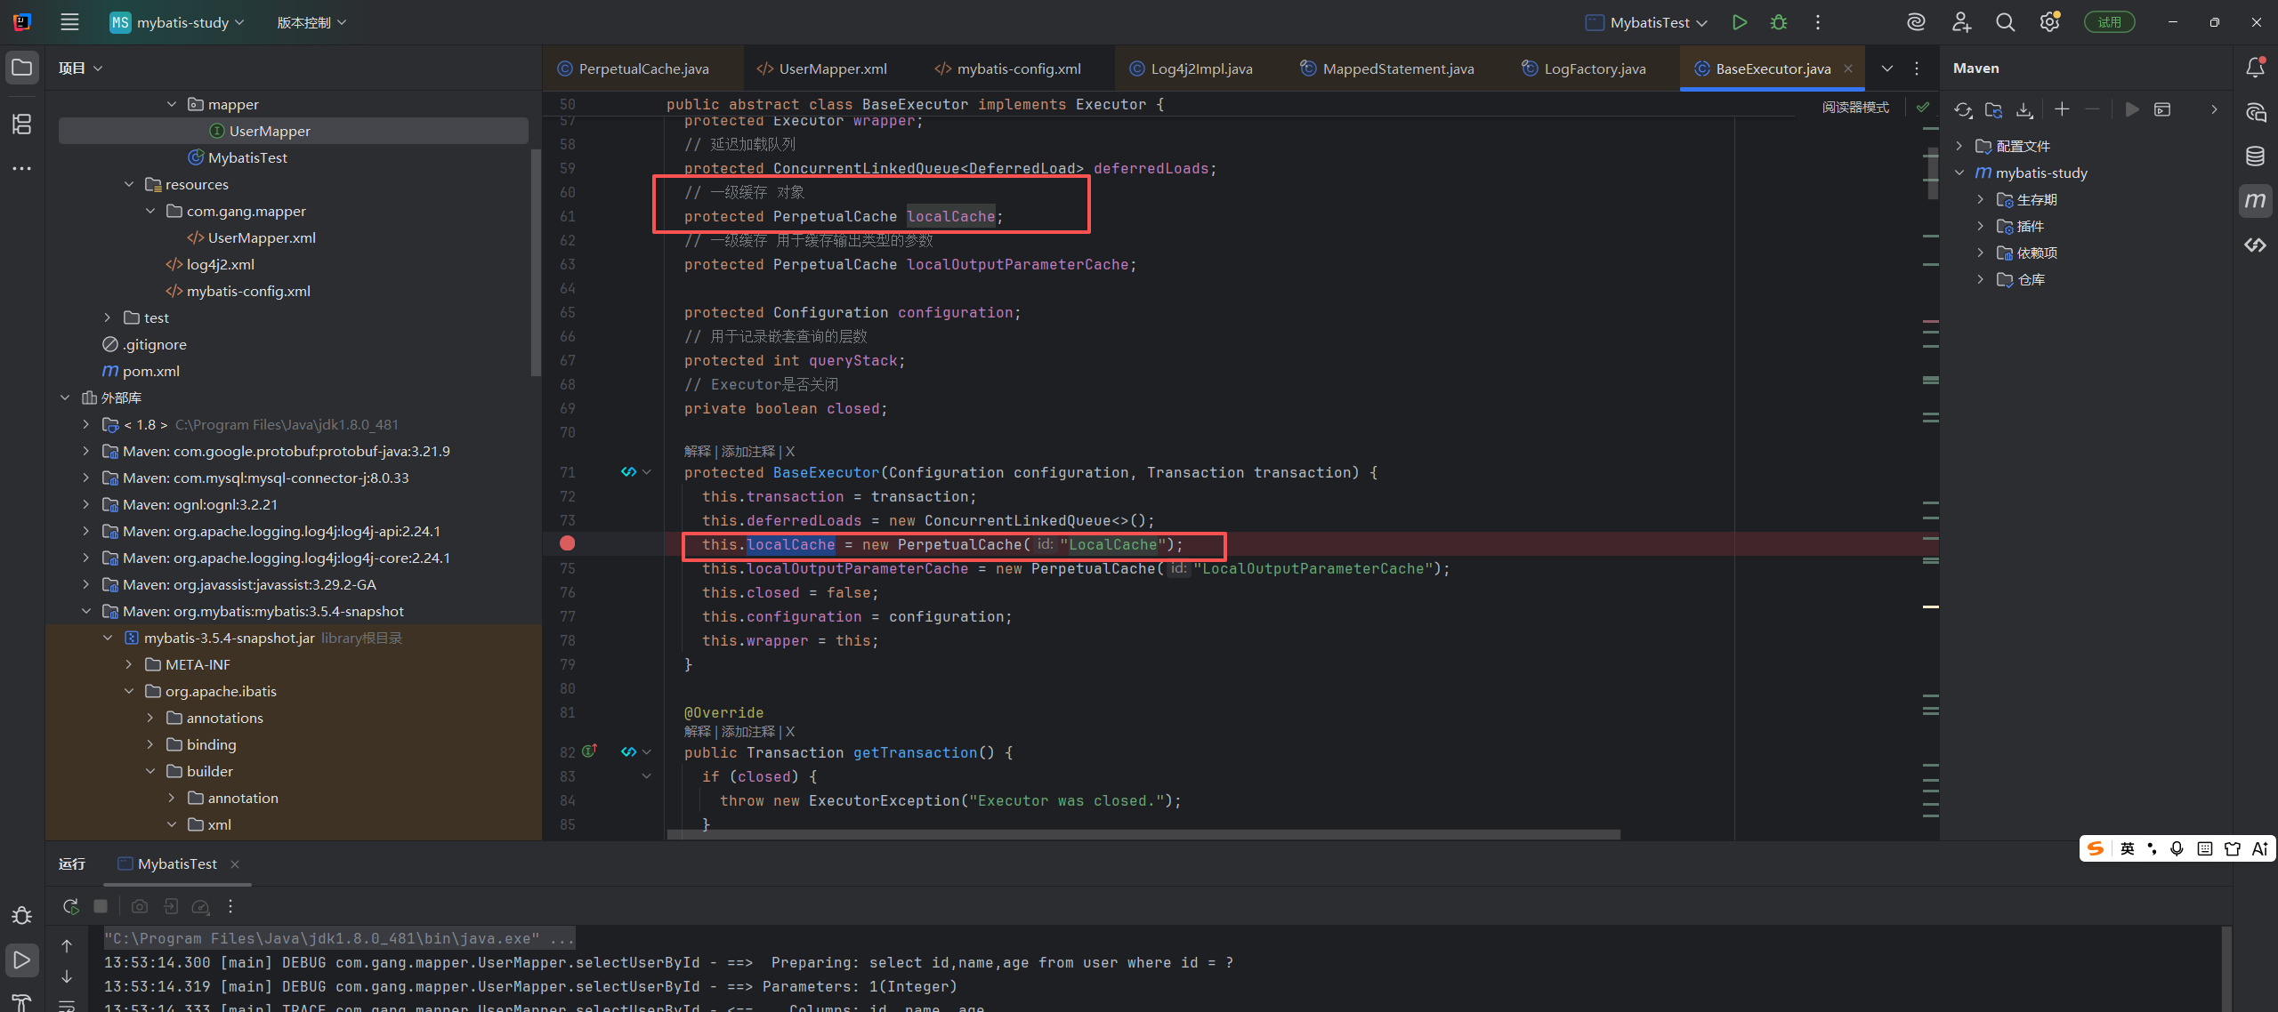
Task: Collapse the external libraries node
Action: [65, 398]
